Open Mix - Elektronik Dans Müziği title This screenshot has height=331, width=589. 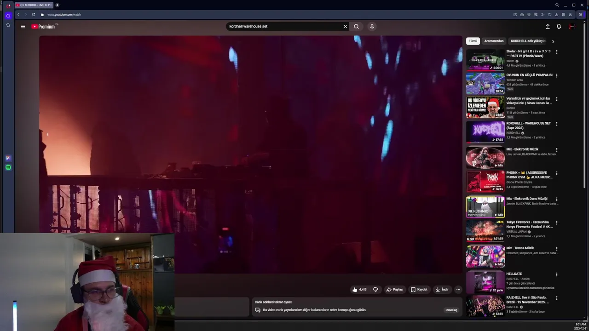point(526,199)
